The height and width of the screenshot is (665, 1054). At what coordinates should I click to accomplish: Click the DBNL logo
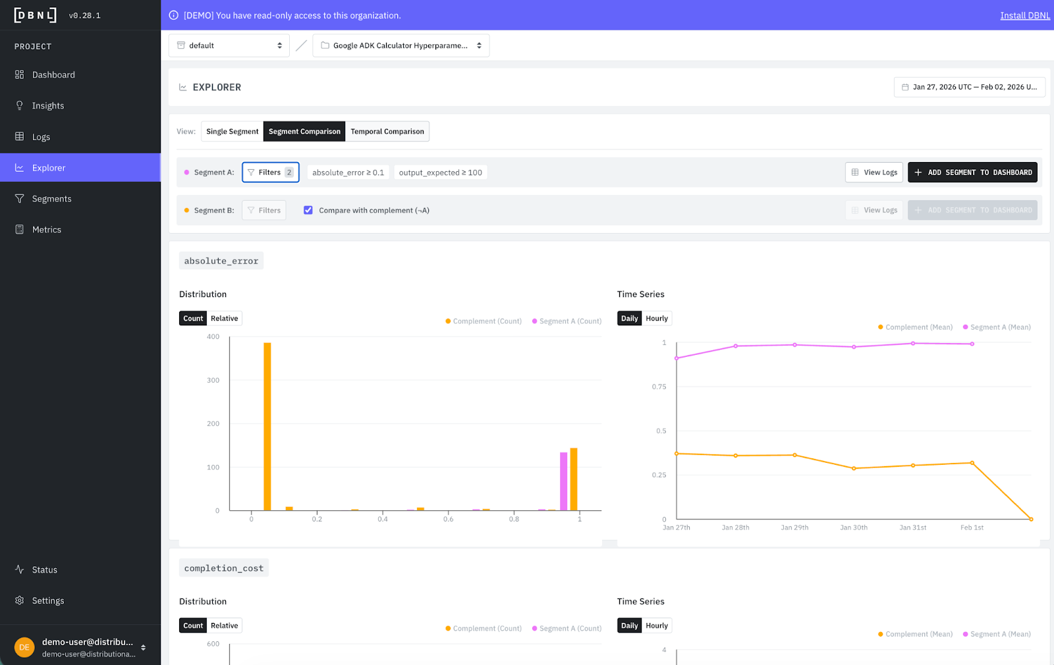pos(36,15)
